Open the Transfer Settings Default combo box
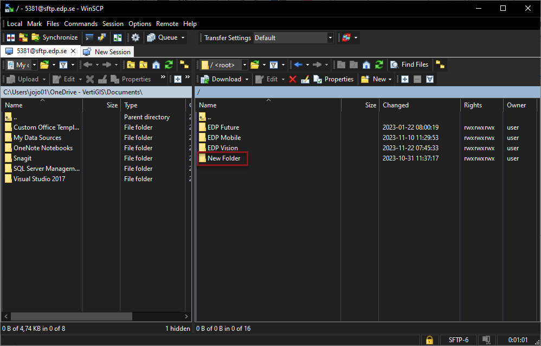The width and height of the screenshot is (541, 346). 294,37
